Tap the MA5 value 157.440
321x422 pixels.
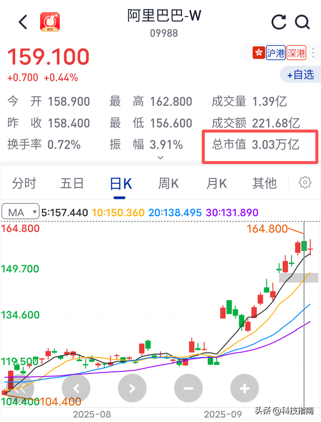point(65,213)
